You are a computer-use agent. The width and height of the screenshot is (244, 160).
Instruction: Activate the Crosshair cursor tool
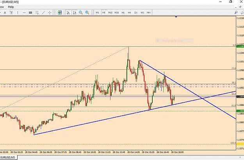(50, 12)
